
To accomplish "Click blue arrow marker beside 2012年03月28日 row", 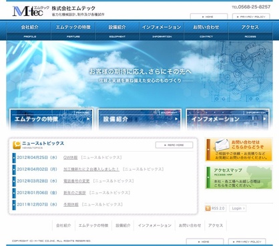I will pyautogui.click(x=14, y=182).
